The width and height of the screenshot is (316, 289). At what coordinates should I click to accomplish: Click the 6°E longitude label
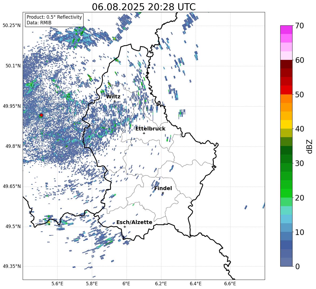[x=126, y=284]
